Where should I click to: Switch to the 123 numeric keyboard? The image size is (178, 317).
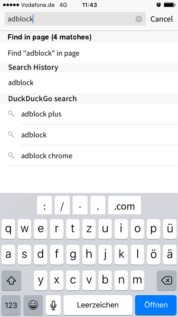(x=11, y=305)
